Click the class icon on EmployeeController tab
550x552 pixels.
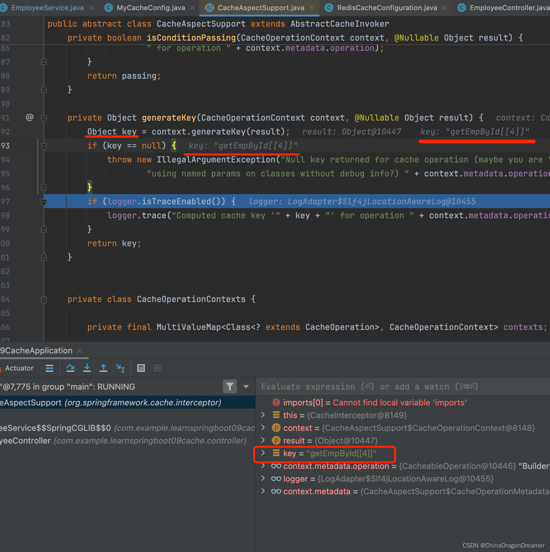tap(462, 8)
